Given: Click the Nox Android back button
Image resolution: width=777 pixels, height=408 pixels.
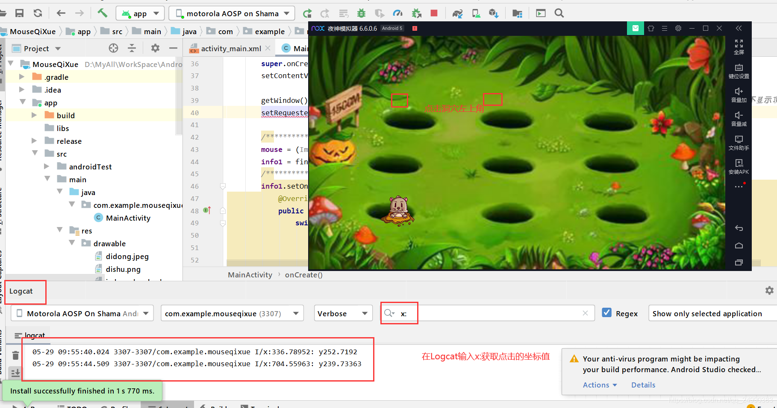Looking at the screenshot, I should pyautogui.click(x=739, y=228).
